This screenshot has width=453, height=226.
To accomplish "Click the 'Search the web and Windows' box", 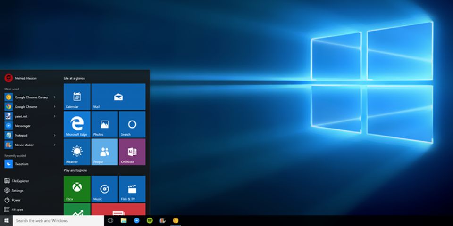I will click(59, 220).
